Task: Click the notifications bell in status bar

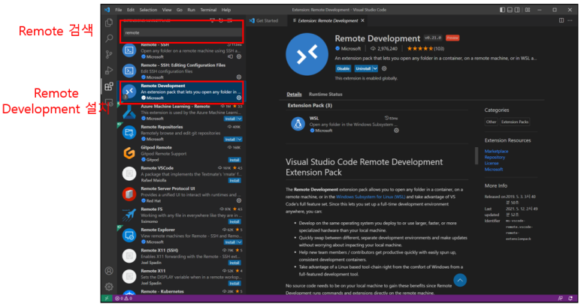Action: 570,298
